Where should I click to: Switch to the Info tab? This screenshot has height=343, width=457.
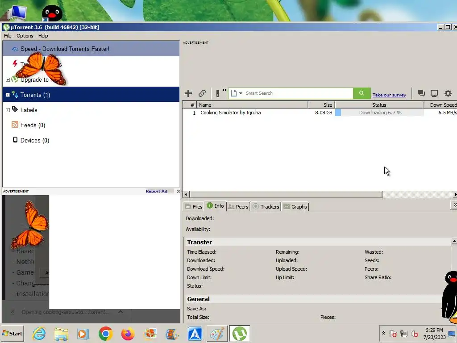[216, 206]
